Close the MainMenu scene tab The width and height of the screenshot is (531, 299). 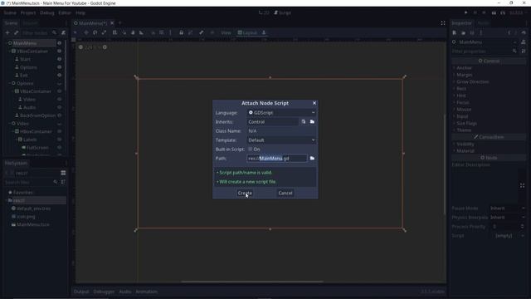pos(112,23)
